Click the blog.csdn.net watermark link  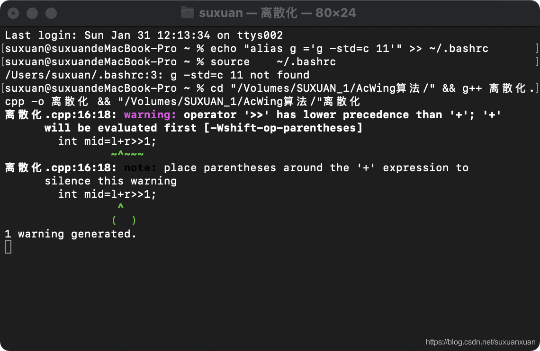[x=480, y=342]
